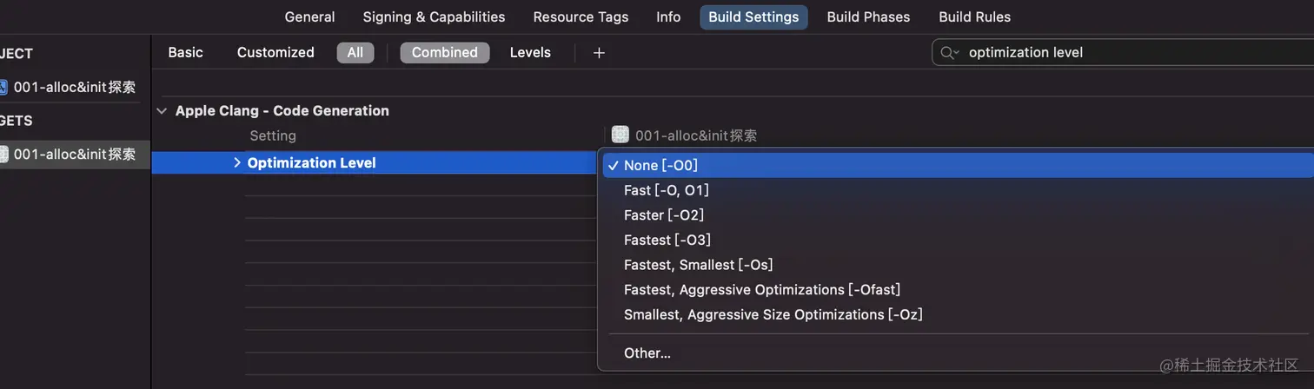Select Combined view mode
The height and width of the screenshot is (389, 1314).
coord(444,53)
